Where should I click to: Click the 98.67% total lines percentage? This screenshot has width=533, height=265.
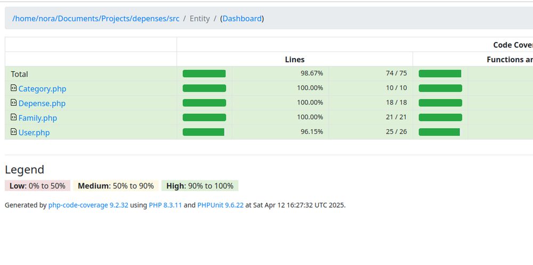point(312,73)
